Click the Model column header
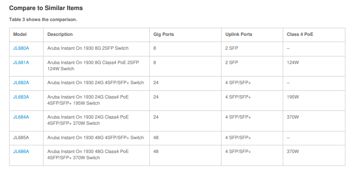The height and width of the screenshot is (175, 354). tap(20, 34)
